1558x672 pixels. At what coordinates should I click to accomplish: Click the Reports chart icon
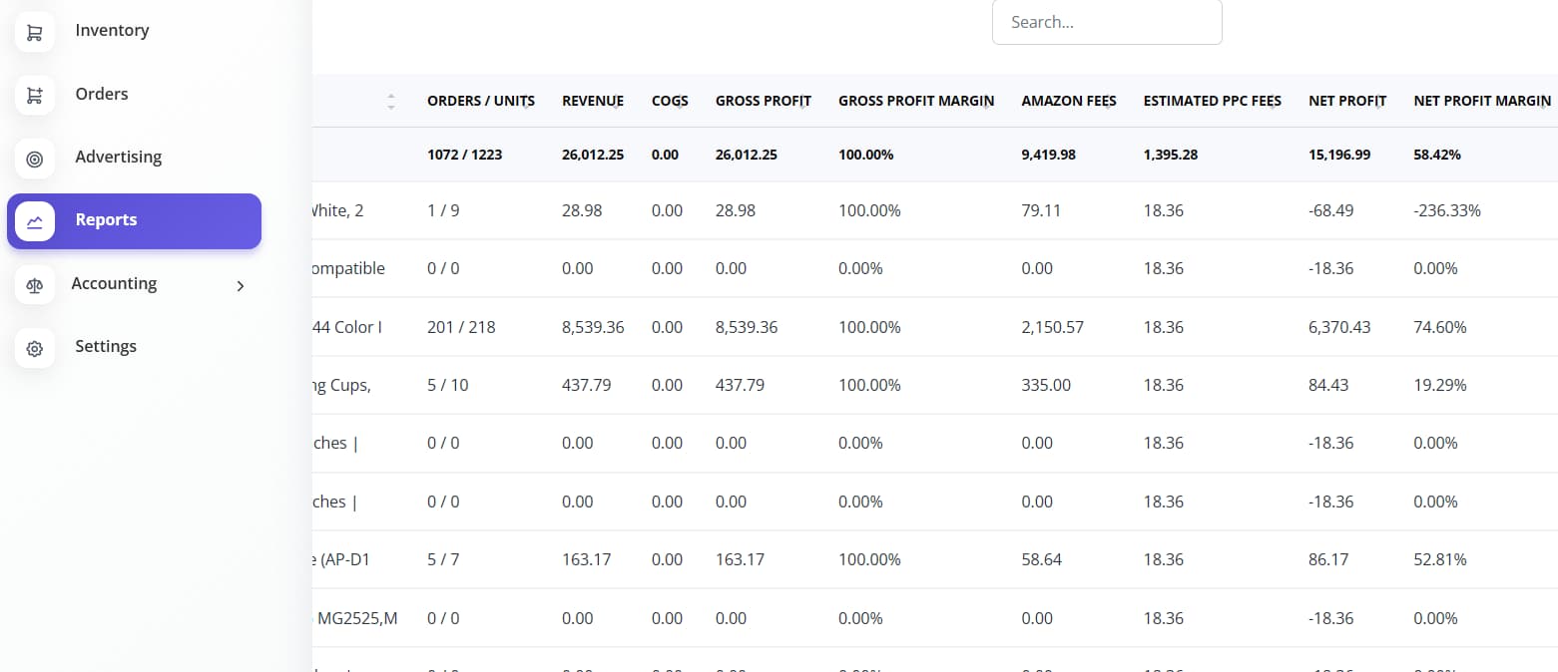[35, 221]
